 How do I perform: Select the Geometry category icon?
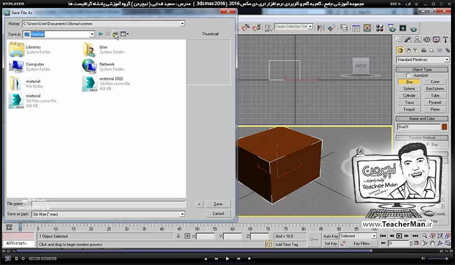click(x=400, y=51)
